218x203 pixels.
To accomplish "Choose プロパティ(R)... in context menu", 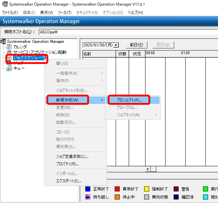I will [67, 164].
